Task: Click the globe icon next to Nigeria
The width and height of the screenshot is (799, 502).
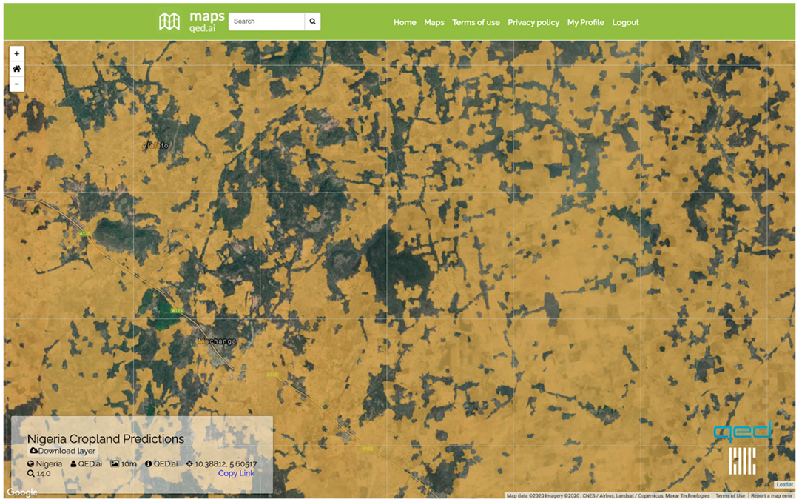Action: 30,463
